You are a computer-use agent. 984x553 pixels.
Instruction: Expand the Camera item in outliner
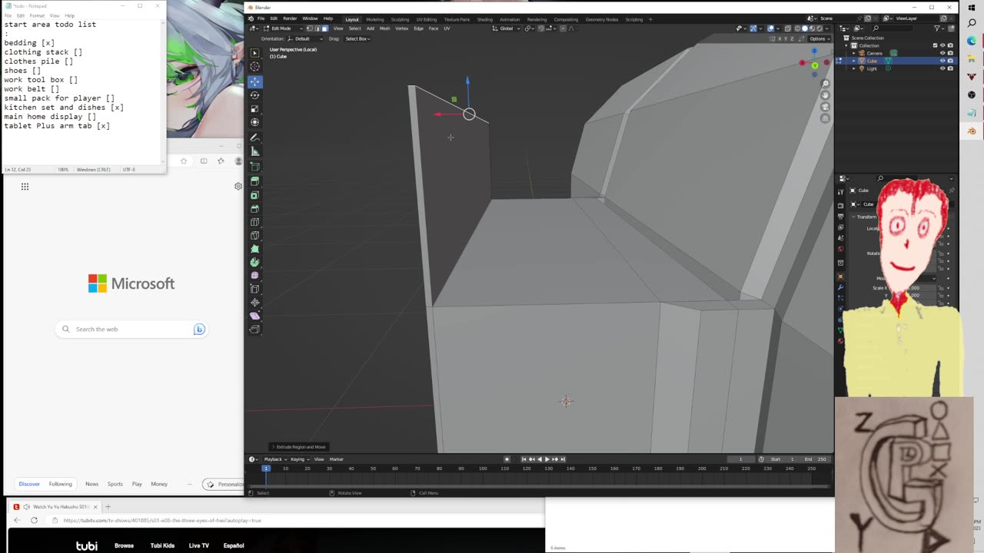853,53
